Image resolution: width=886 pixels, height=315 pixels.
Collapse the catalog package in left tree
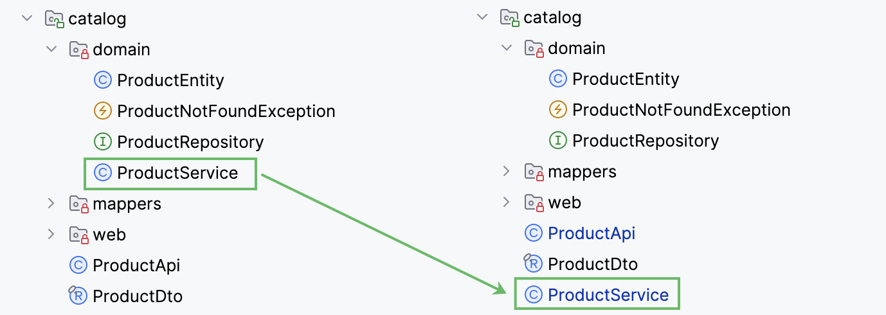[x=27, y=18]
